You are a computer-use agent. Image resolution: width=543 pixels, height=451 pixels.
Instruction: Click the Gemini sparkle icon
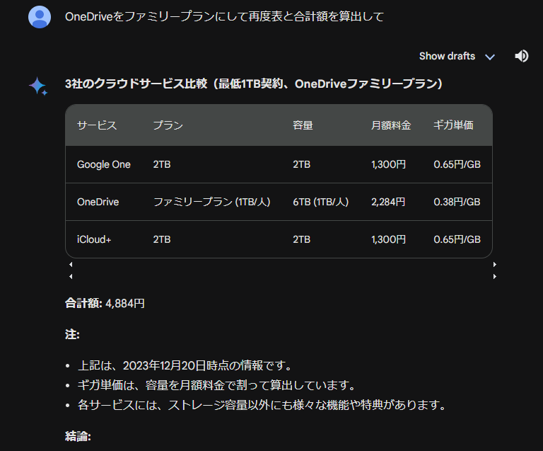click(x=38, y=86)
